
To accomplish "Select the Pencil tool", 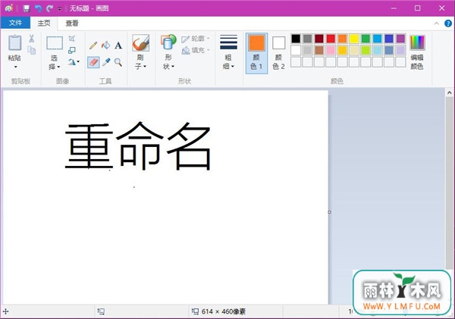I will click(93, 45).
